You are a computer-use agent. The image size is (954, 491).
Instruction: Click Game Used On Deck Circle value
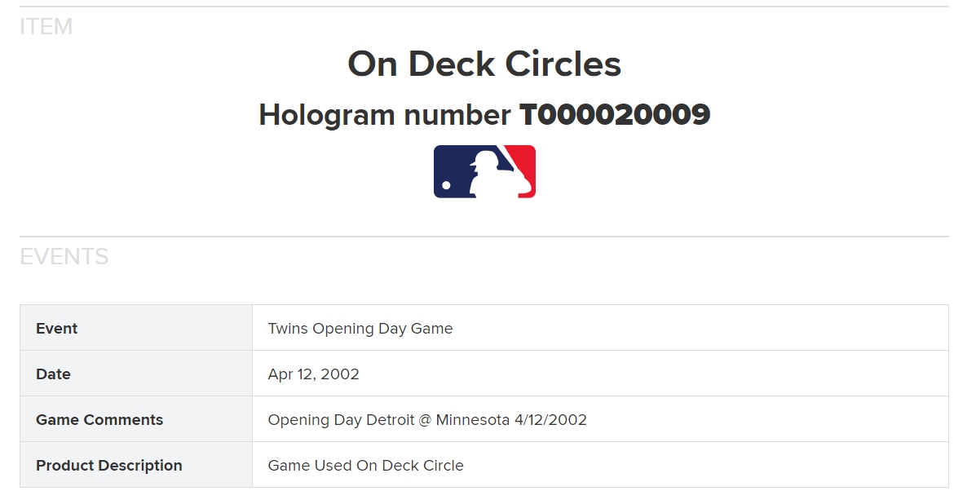(x=365, y=466)
